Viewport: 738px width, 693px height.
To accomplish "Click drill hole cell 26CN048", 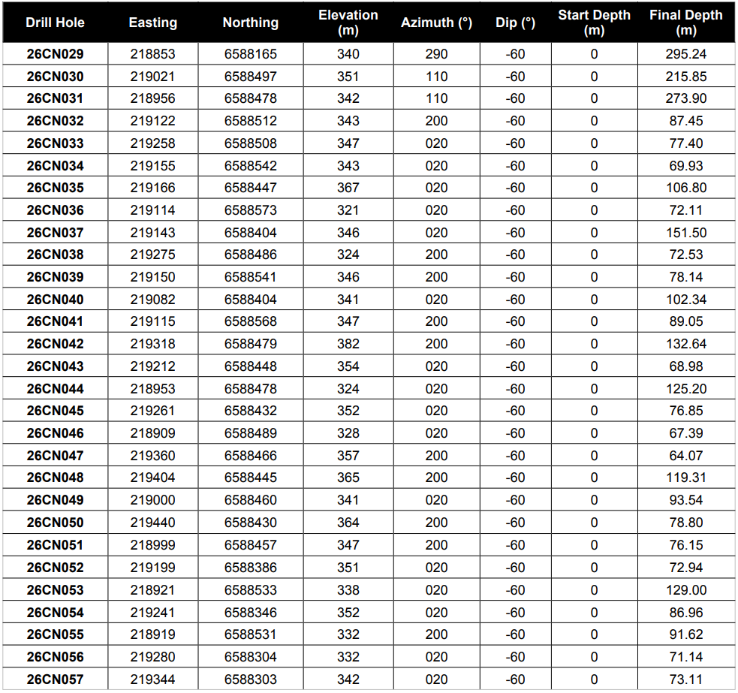I will (55, 478).
